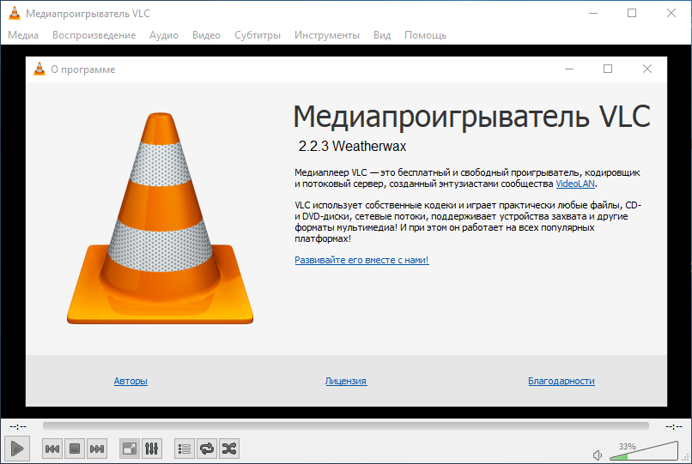692x464 pixels.
Task: Mute audio via speaker icon
Action: [x=598, y=455]
